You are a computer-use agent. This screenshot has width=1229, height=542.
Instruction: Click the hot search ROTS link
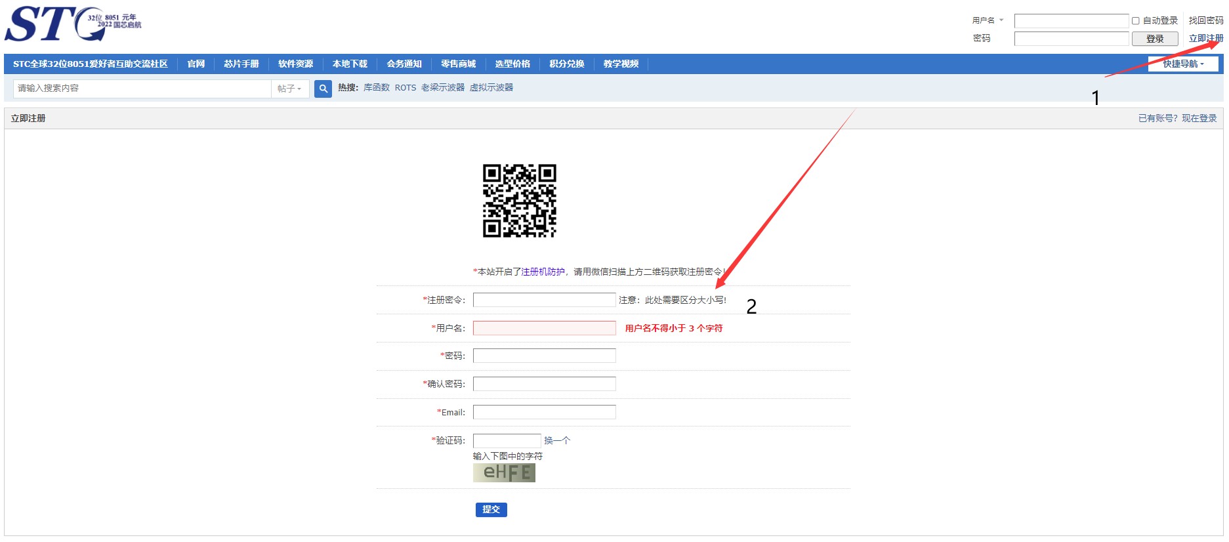(x=406, y=87)
